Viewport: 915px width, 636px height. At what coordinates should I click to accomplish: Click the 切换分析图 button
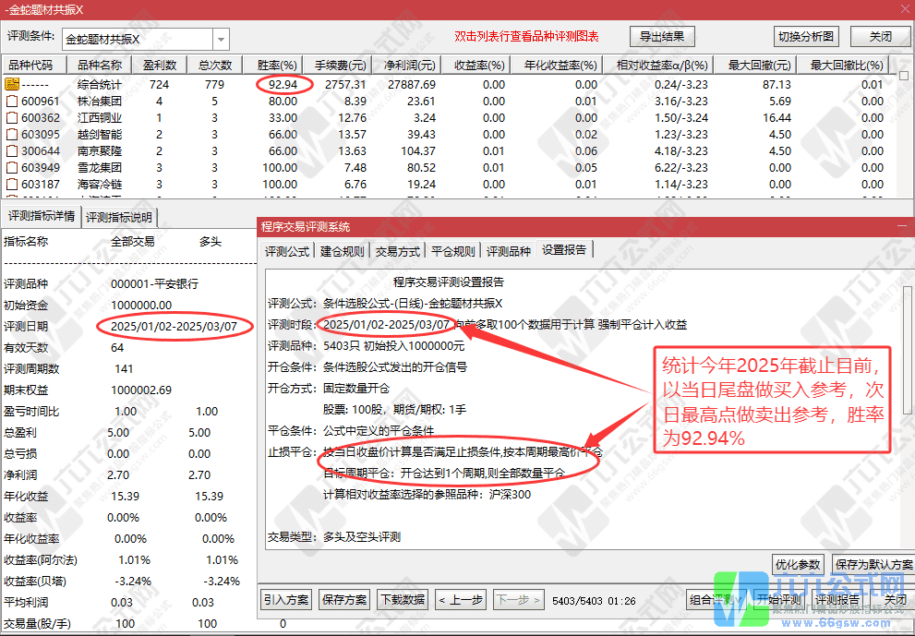coord(805,37)
